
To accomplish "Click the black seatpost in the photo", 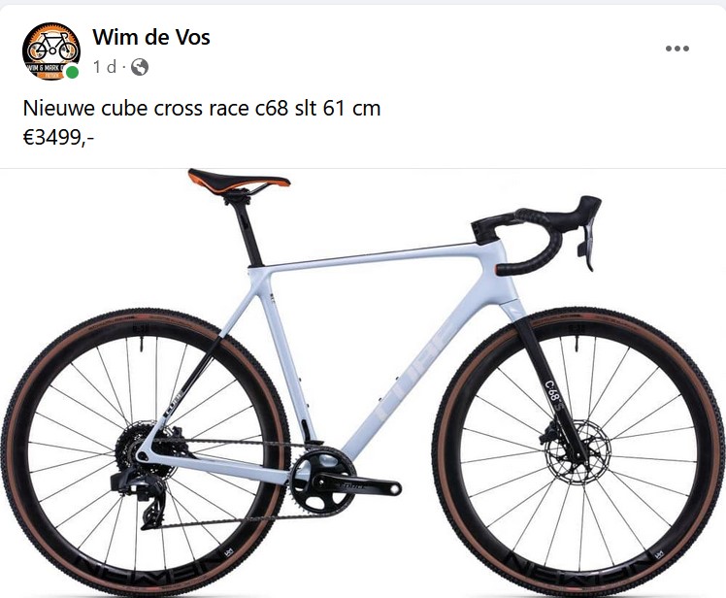I will (x=245, y=232).
